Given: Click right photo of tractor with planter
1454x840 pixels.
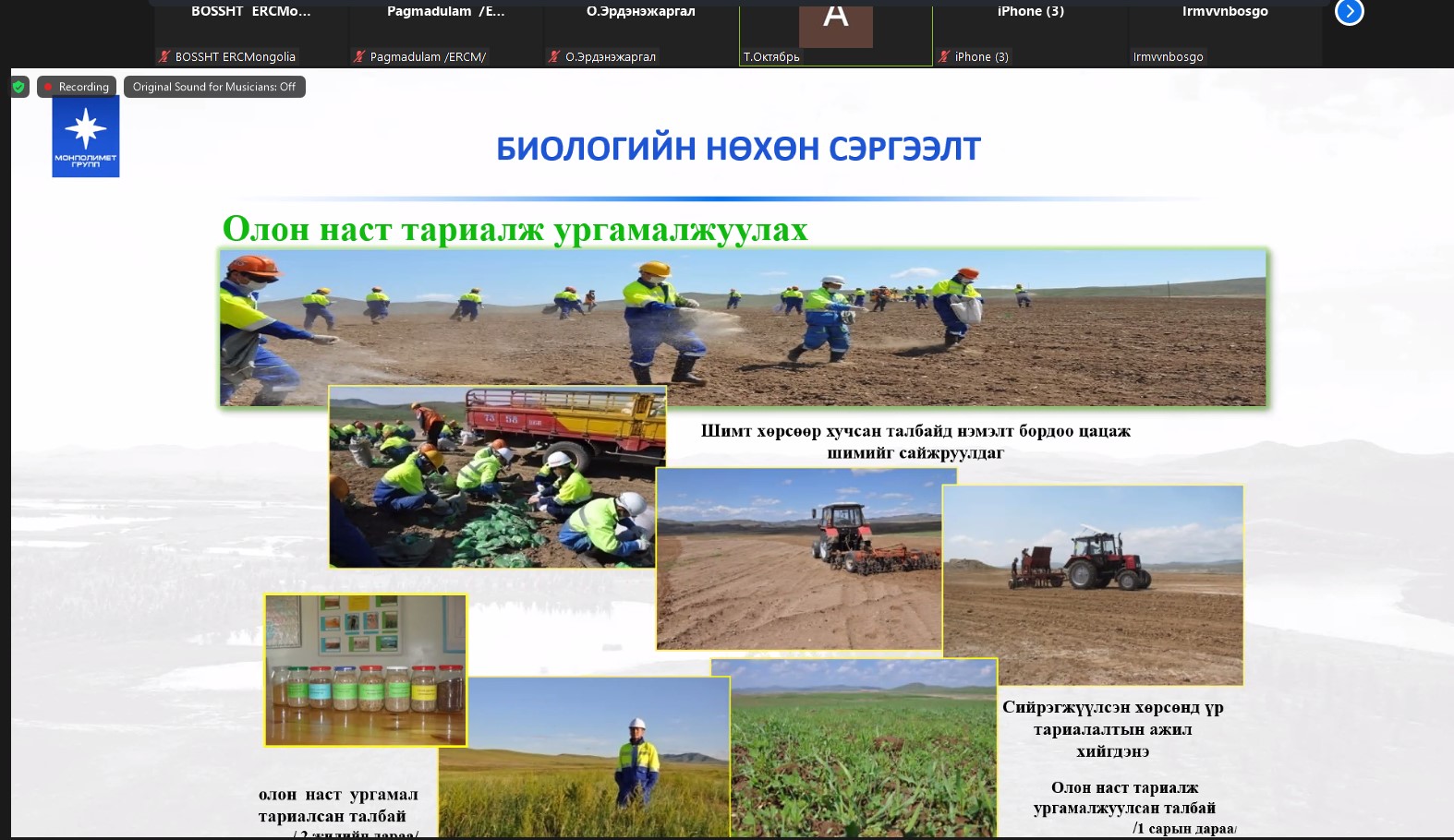Looking at the screenshot, I should tap(1093, 585).
